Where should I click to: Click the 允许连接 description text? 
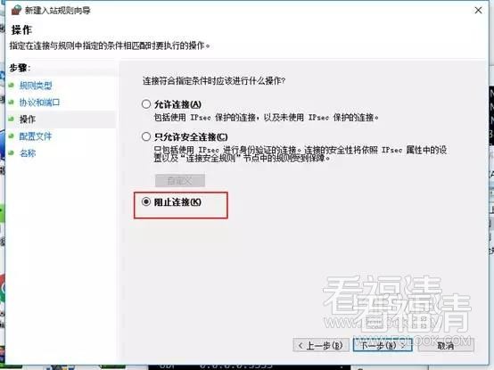point(266,118)
